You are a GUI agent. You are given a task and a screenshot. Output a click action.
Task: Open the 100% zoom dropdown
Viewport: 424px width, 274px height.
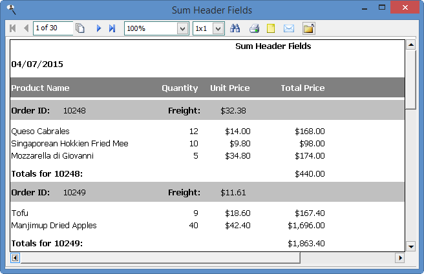[x=182, y=28]
